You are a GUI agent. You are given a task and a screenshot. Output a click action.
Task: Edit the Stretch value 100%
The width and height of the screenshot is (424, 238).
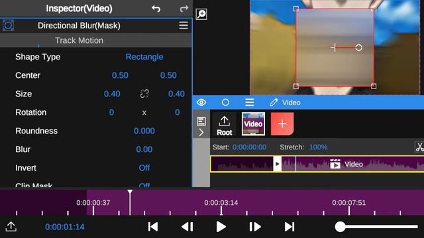click(318, 147)
